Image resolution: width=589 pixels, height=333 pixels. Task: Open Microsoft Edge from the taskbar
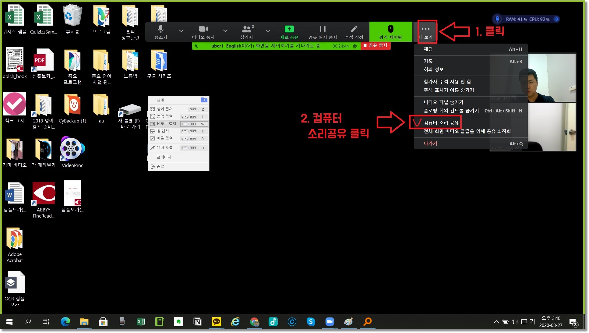coord(65,322)
